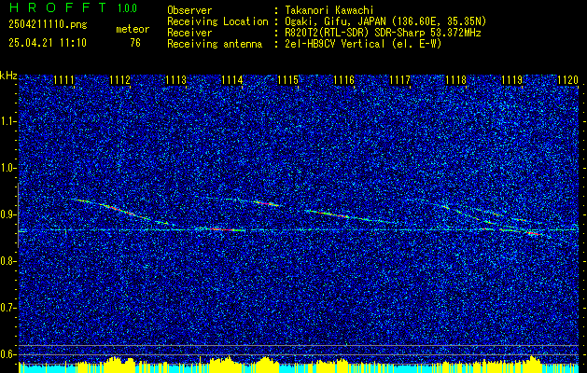The width and height of the screenshot is (587, 373).
Task: Click the 0.7 kHz frequency label
Action: [x=7, y=308]
